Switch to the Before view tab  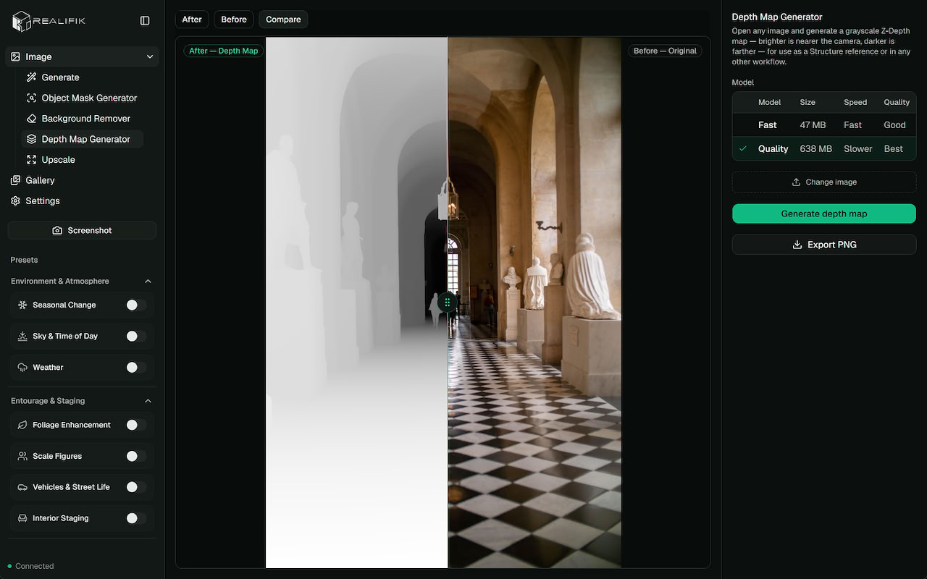point(234,20)
